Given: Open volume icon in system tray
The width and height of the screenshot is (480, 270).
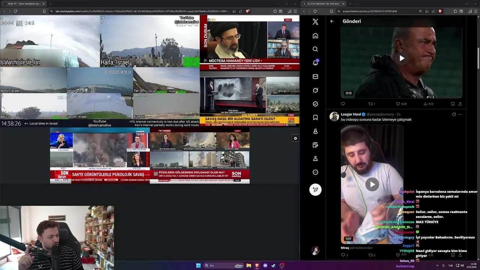Looking at the screenshot, I should [x=462, y=265].
